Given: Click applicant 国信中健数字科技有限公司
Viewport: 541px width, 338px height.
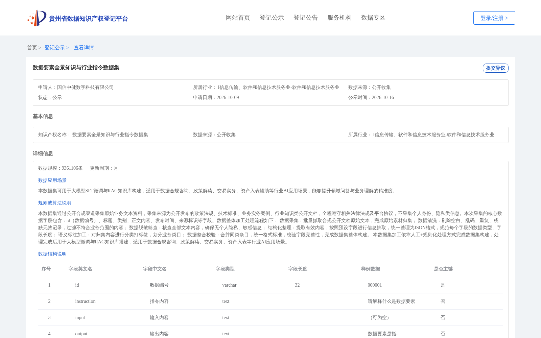Looking at the screenshot, I should pyautogui.click(x=86, y=87).
